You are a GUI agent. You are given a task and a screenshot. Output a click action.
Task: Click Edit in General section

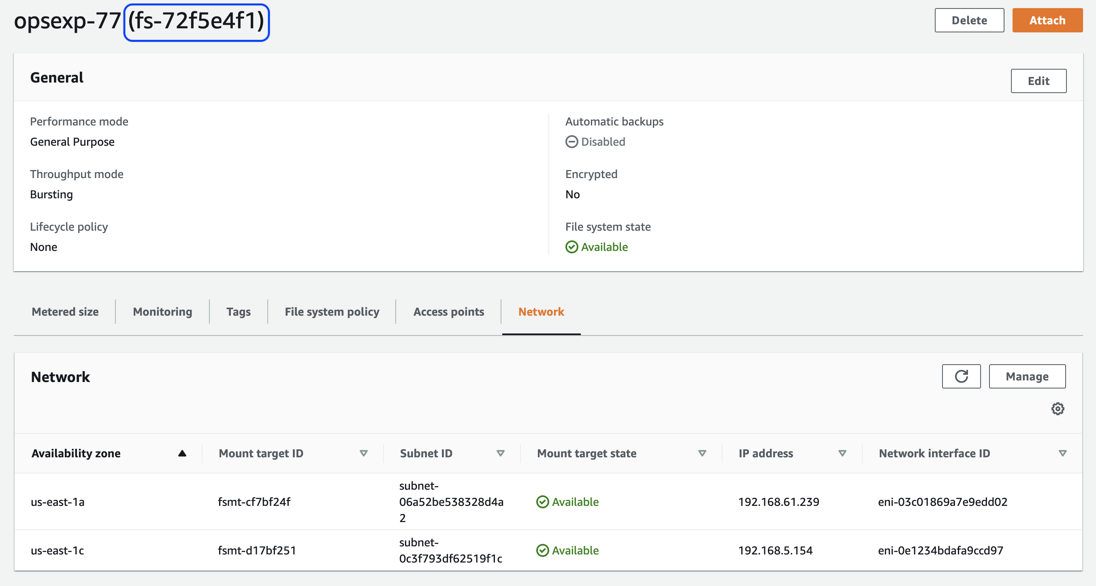point(1038,81)
